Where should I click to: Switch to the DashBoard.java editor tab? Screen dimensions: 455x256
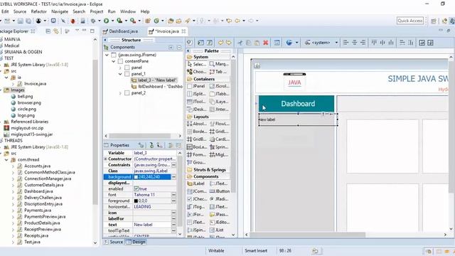[x=123, y=31]
